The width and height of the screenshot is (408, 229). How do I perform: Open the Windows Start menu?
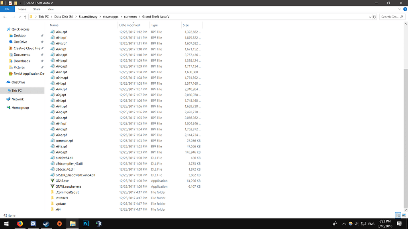click(x=6, y=223)
